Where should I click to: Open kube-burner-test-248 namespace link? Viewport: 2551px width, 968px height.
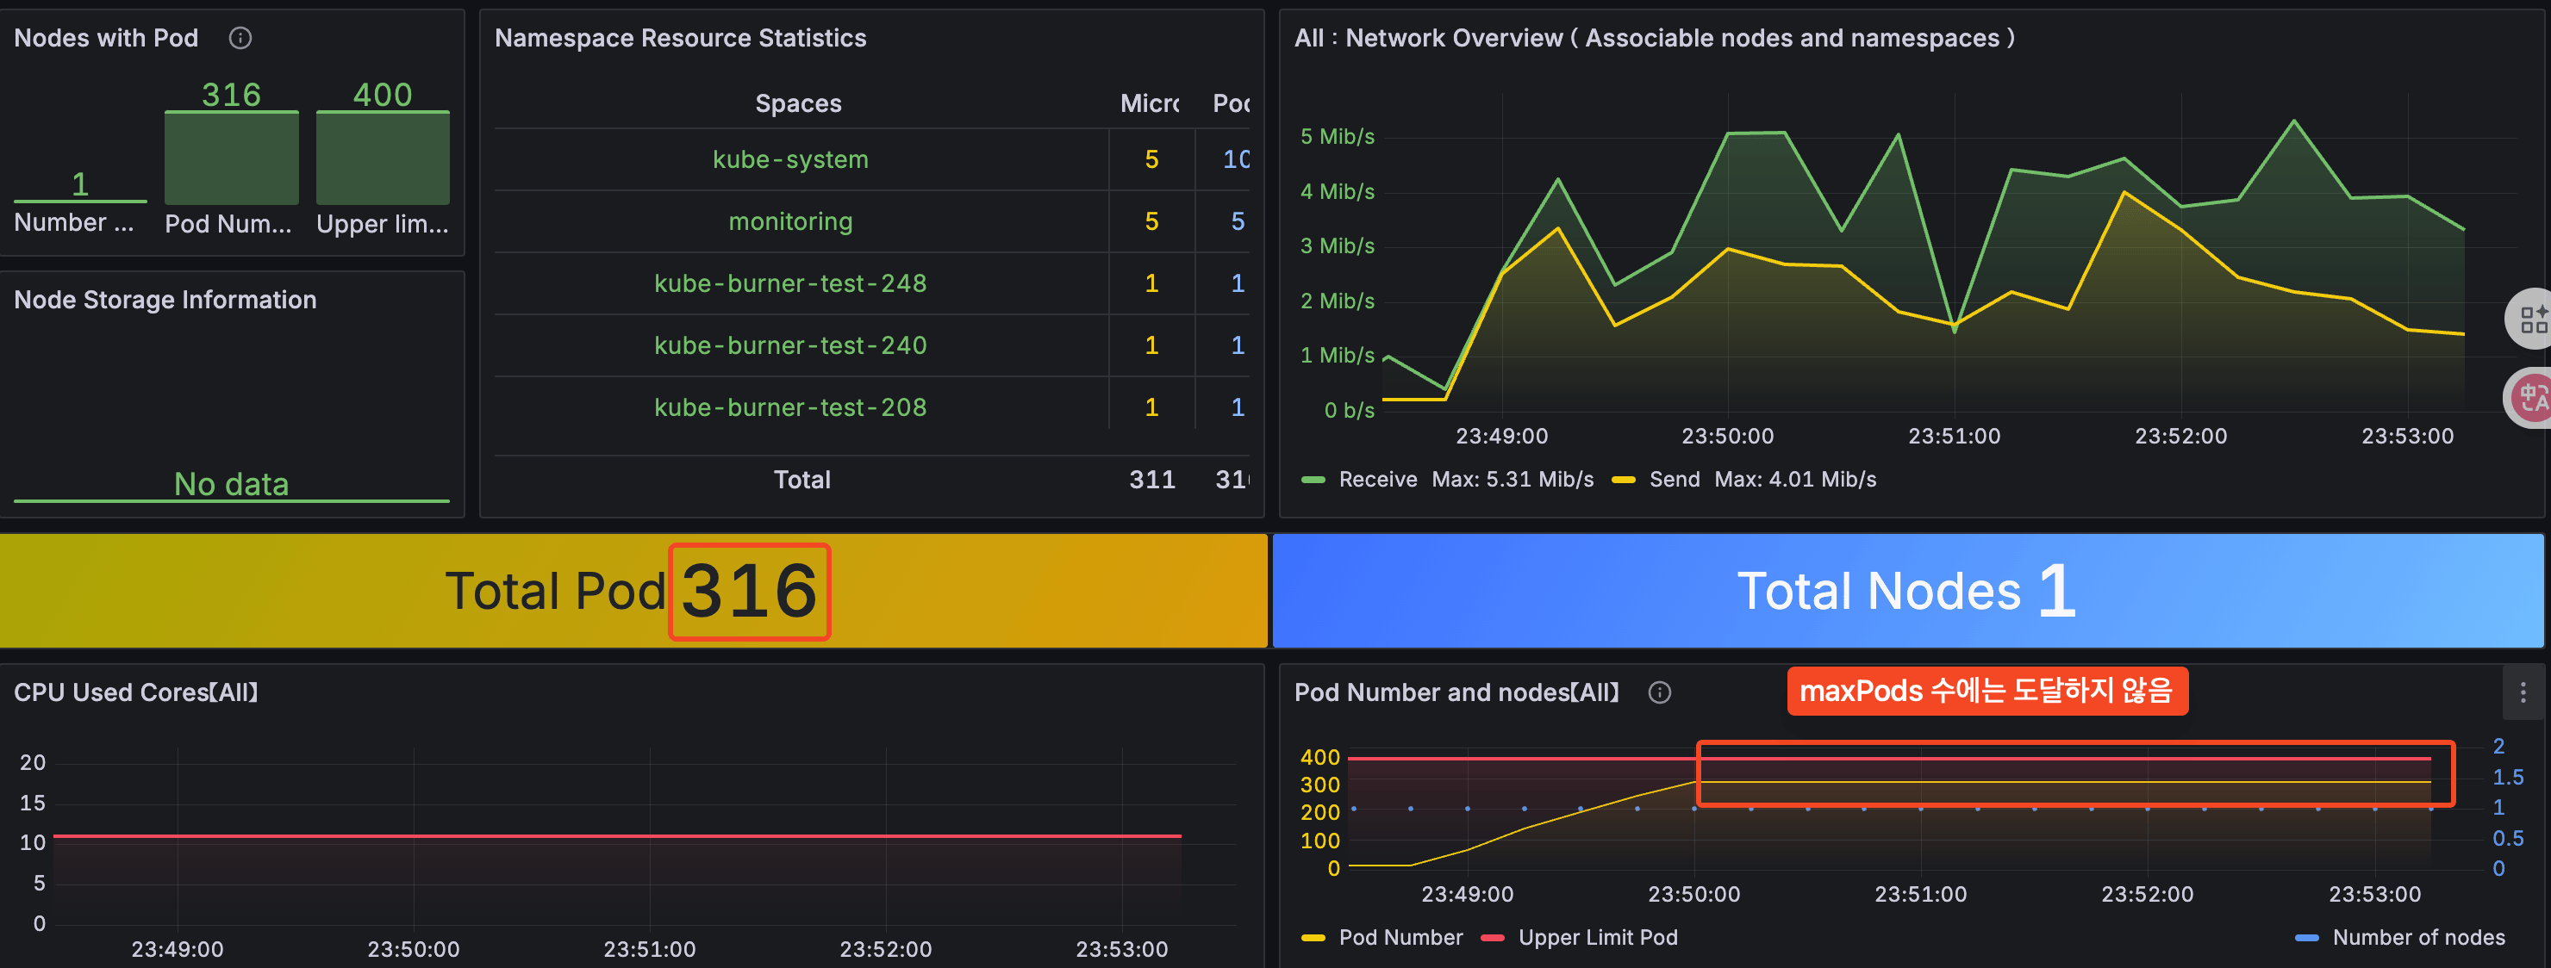[790, 283]
